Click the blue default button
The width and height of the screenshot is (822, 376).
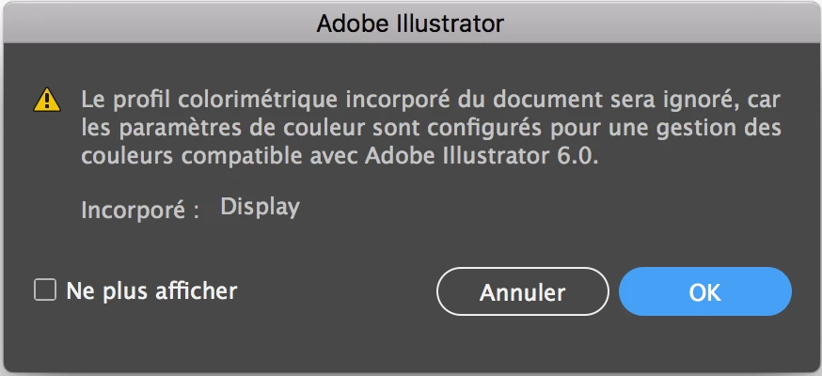(x=704, y=291)
